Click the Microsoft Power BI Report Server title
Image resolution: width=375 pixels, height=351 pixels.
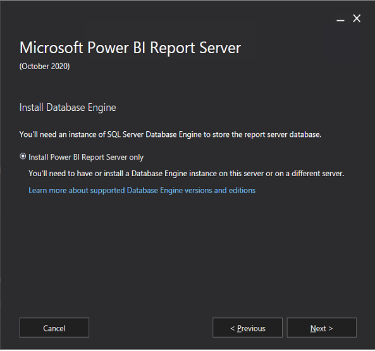click(130, 48)
